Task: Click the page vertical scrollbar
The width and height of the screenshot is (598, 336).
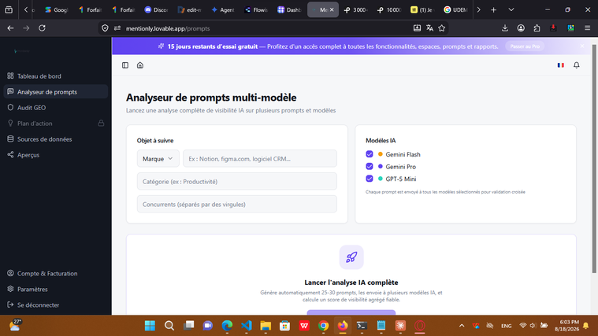Action: [594, 158]
